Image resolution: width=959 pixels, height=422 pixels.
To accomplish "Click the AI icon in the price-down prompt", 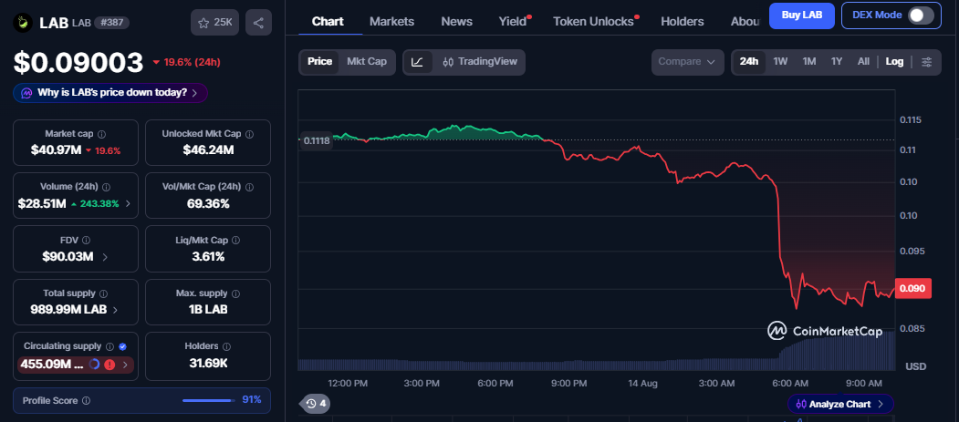I will tap(26, 93).
